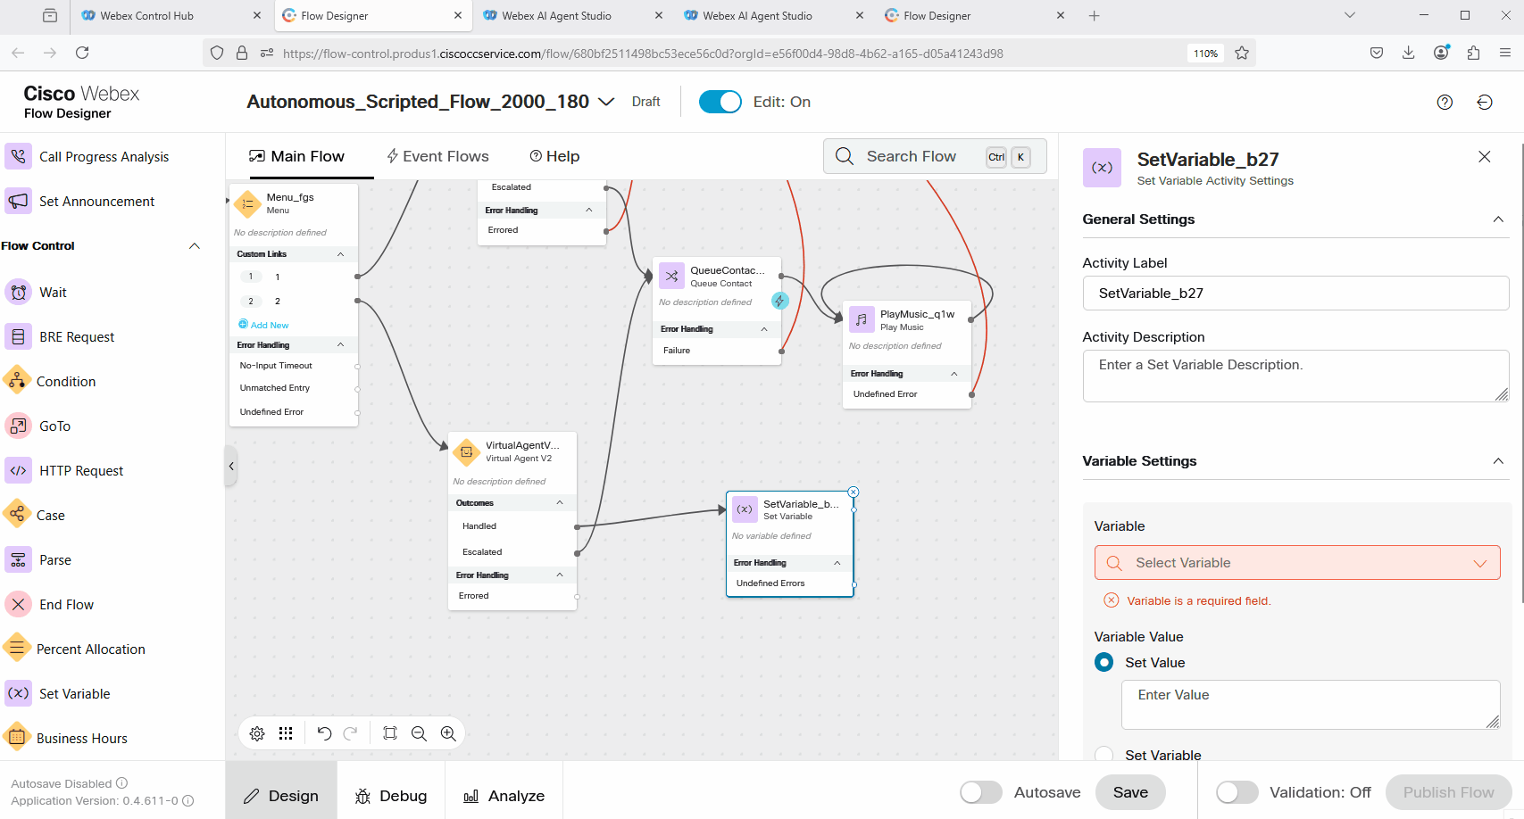This screenshot has height=819, width=1524.
Task: Click the zoom in magnifier on canvas toolbar
Action: click(x=448, y=733)
